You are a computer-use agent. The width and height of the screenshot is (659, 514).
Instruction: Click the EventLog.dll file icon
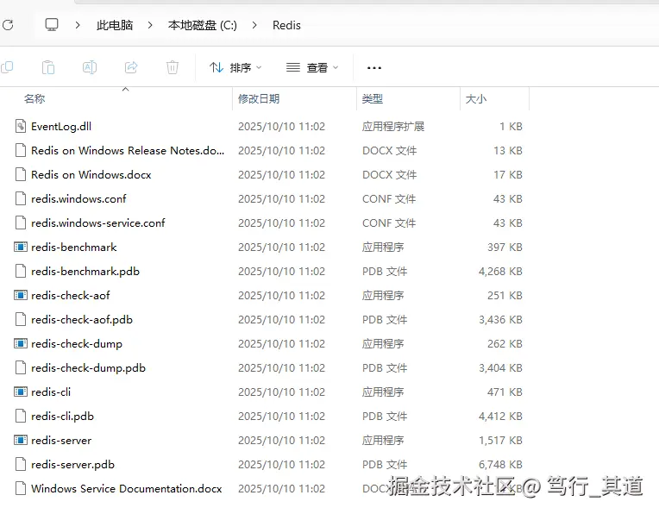[x=21, y=126]
